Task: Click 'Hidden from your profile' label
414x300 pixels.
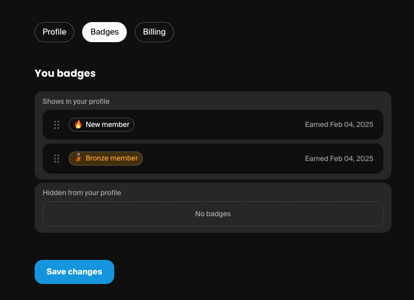Action: point(82,193)
